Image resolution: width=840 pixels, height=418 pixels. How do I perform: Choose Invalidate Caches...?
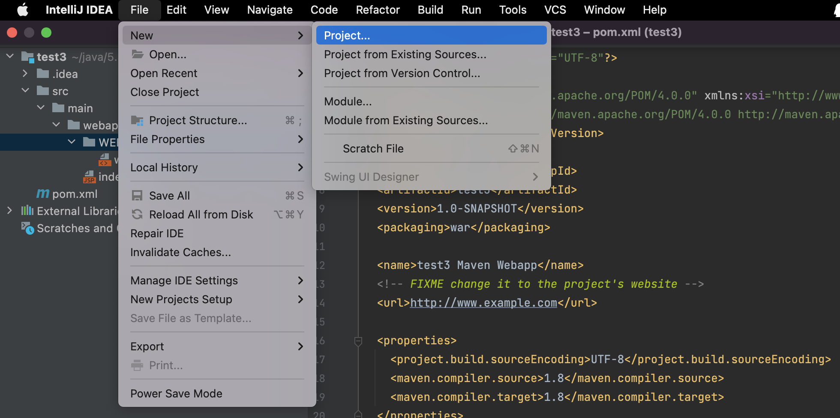(217, 252)
